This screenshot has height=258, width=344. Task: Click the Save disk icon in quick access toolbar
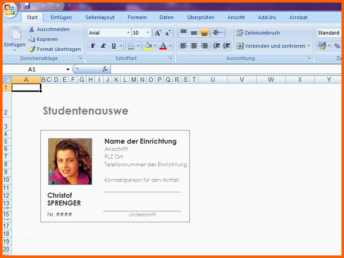[x=27, y=6]
